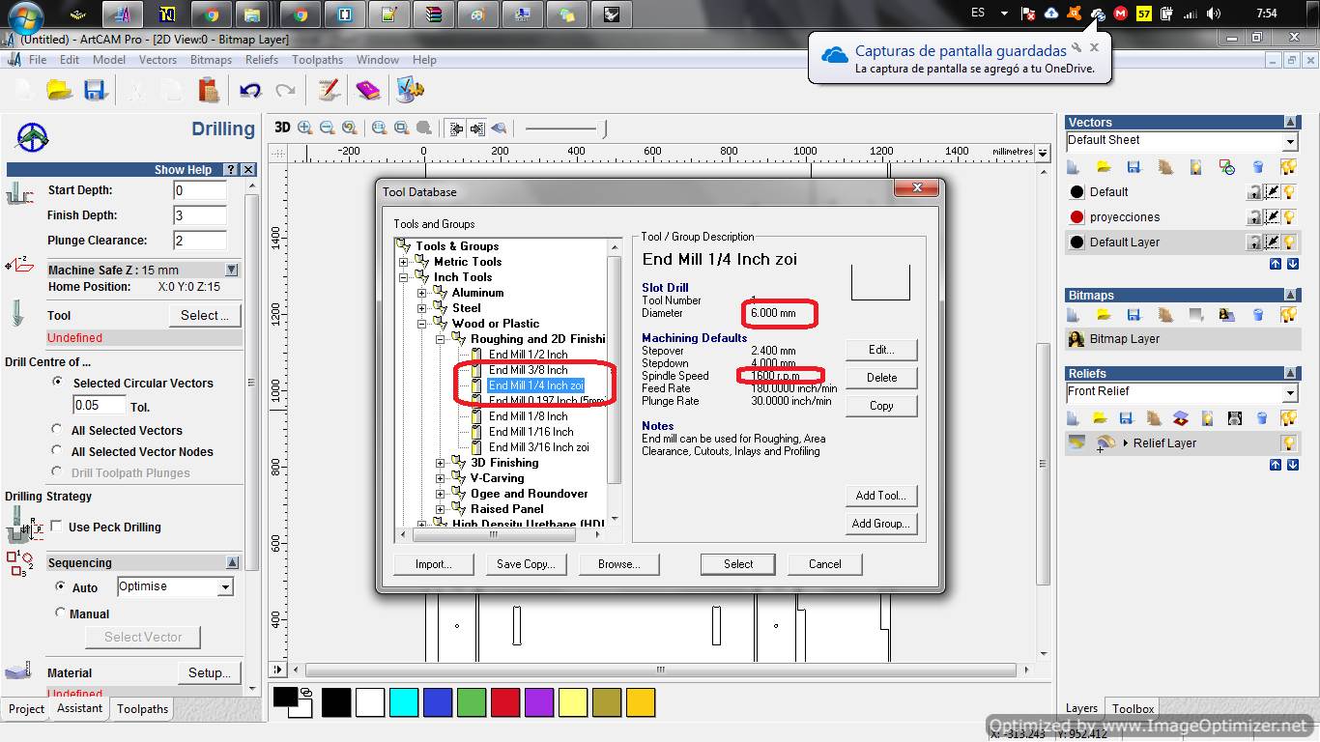The width and height of the screenshot is (1320, 742).
Task: Open the purple help book icon
Action: tap(368, 90)
